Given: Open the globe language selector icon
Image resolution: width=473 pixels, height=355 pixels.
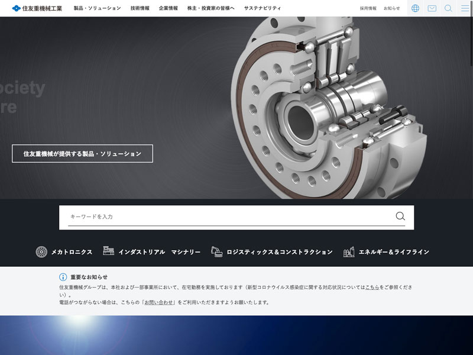Looking at the screenshot, I should point(415,8).
